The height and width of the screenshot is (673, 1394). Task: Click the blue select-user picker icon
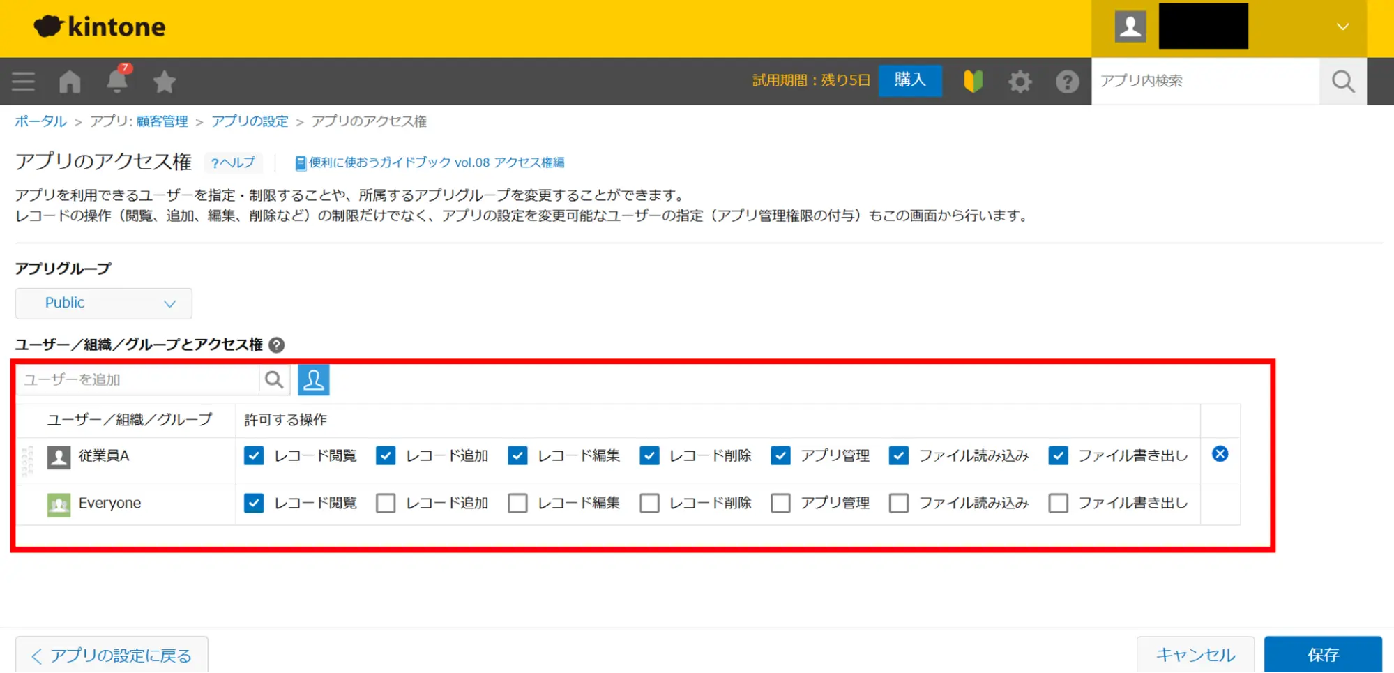[313, 380]
